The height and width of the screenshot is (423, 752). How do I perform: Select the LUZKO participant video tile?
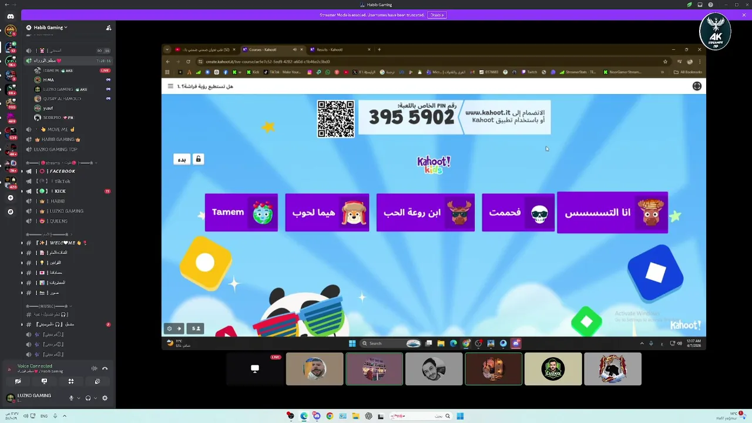553,369
